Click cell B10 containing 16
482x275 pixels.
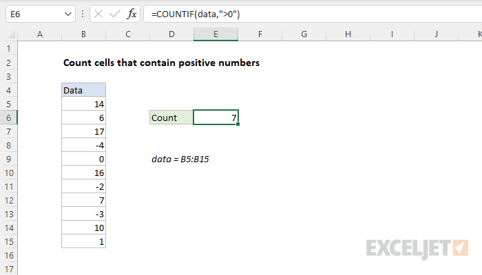(x=83, y=173)
